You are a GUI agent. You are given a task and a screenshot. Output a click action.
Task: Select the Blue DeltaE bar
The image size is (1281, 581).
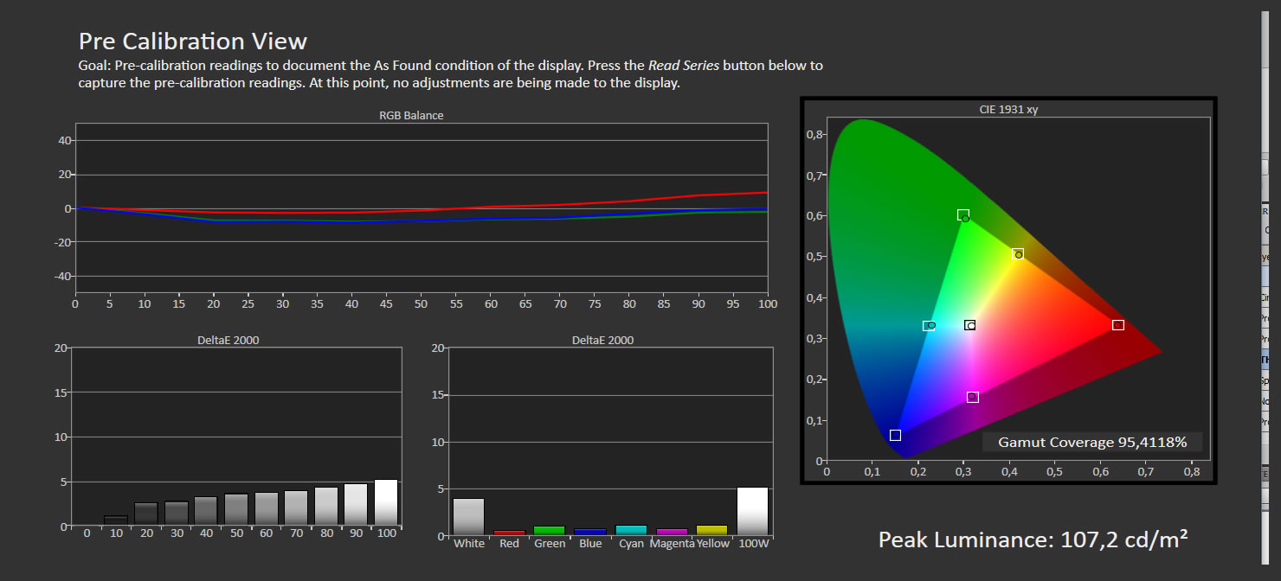coord(590,533)
